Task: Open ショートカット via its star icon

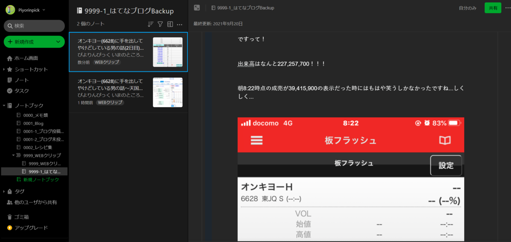Action: tap(10, 69)
